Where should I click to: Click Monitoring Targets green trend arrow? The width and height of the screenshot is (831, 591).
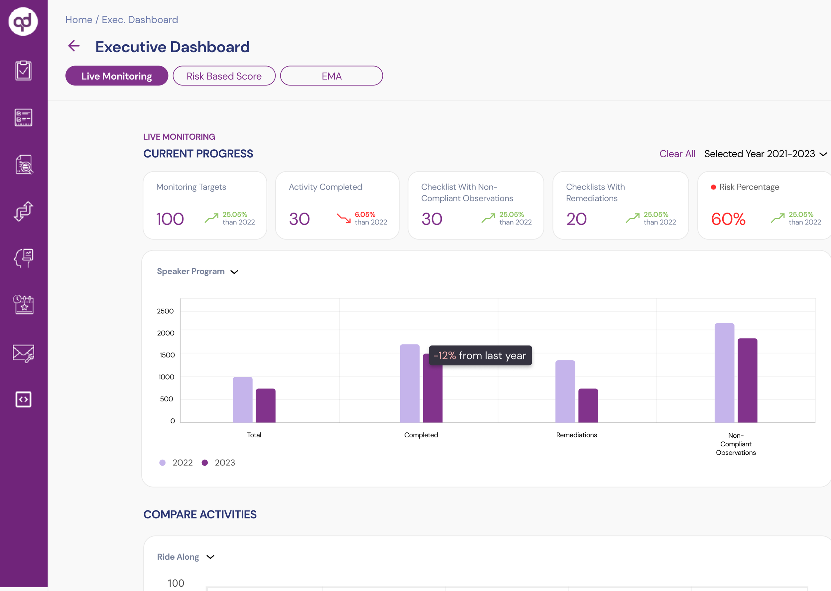coord(211,218)
